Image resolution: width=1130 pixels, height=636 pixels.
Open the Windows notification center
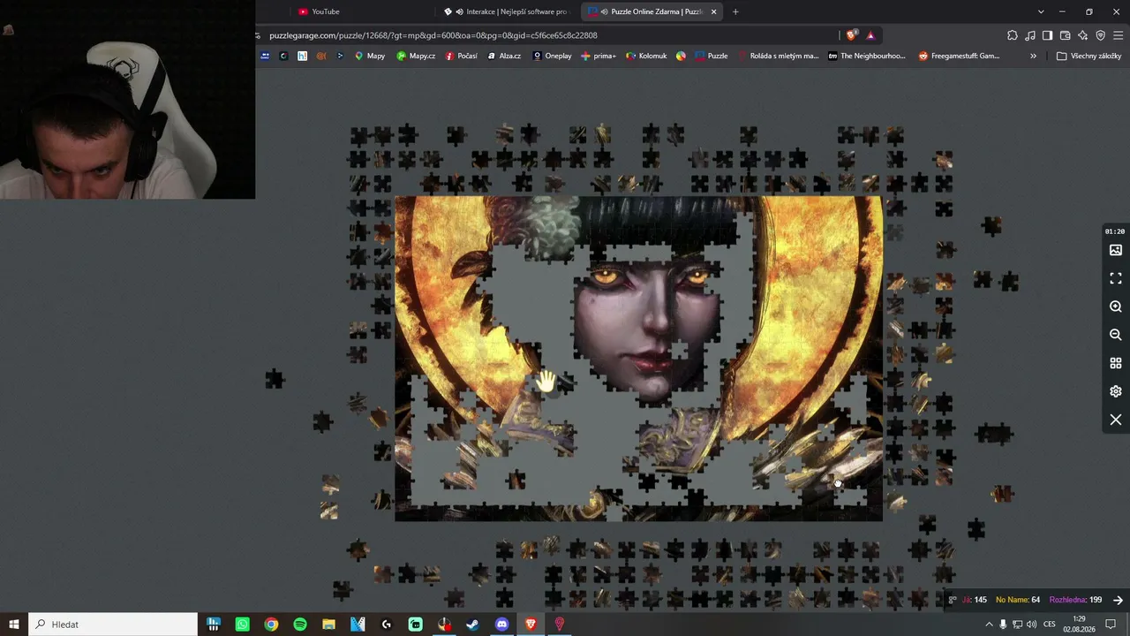point(1111,625)
